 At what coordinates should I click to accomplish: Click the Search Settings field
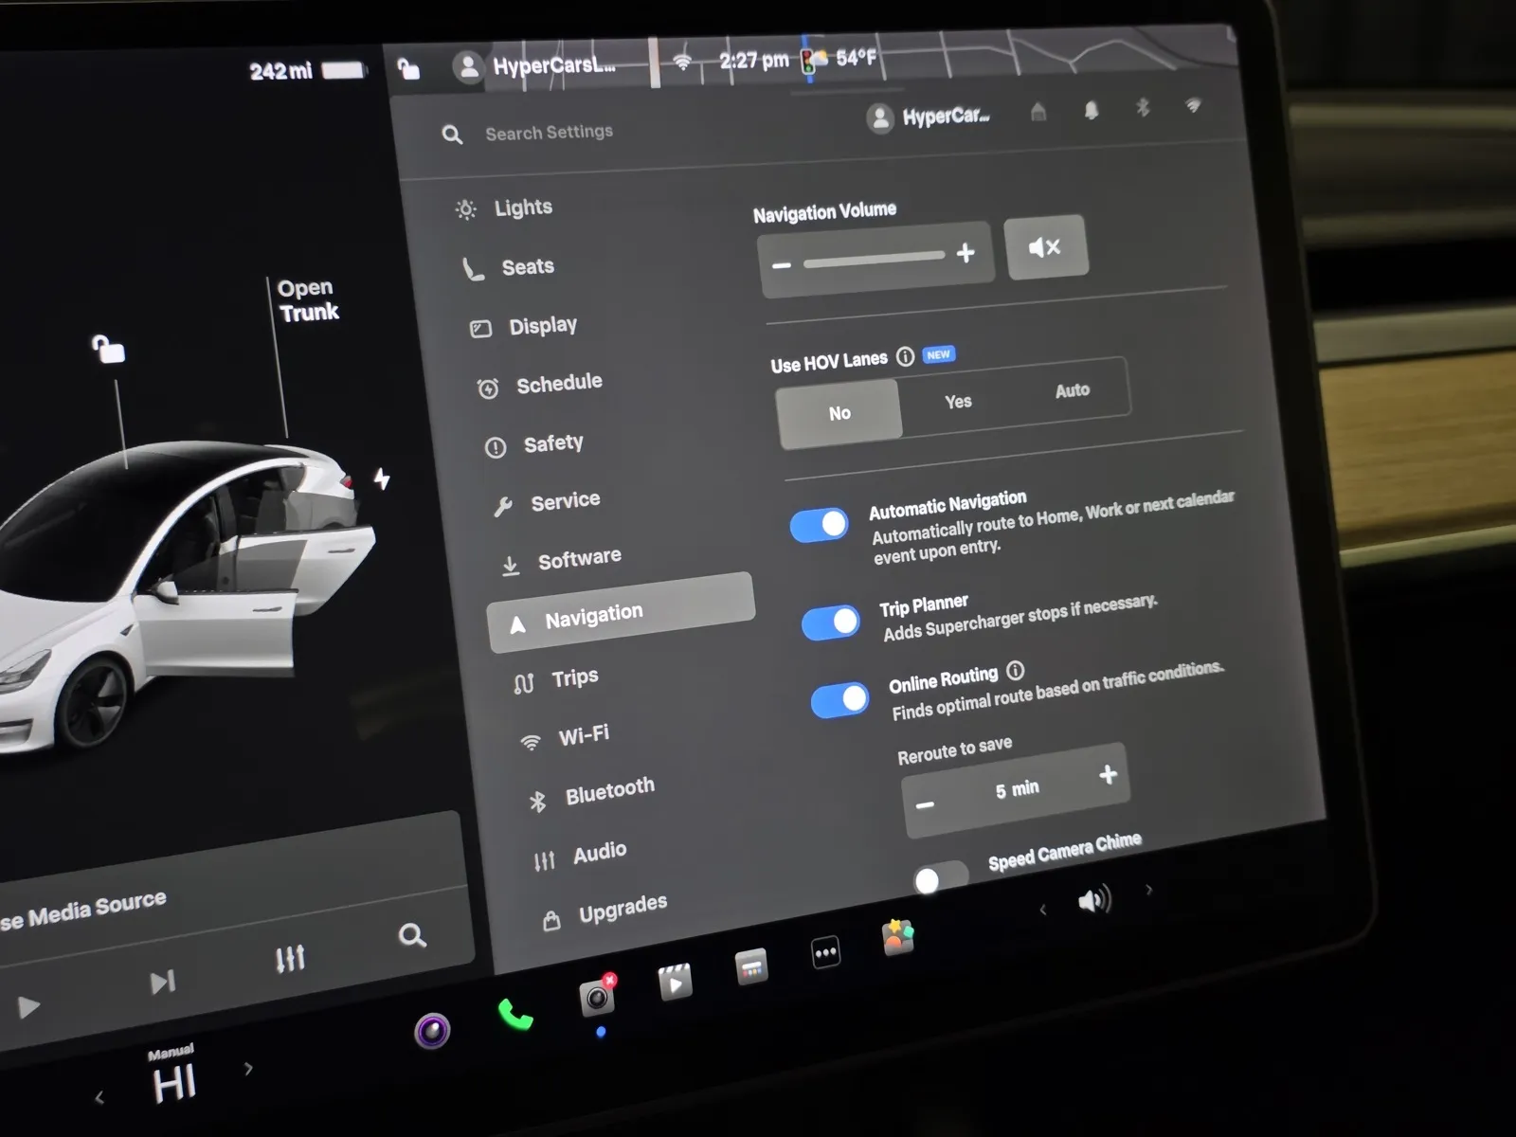click(x=549, y=133)
